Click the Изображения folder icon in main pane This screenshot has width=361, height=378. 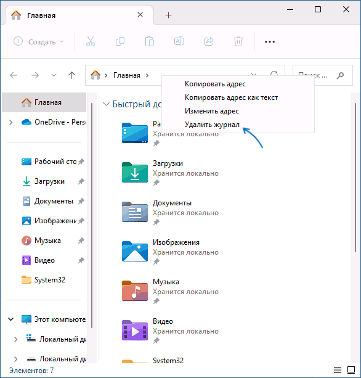click(135, 252)
